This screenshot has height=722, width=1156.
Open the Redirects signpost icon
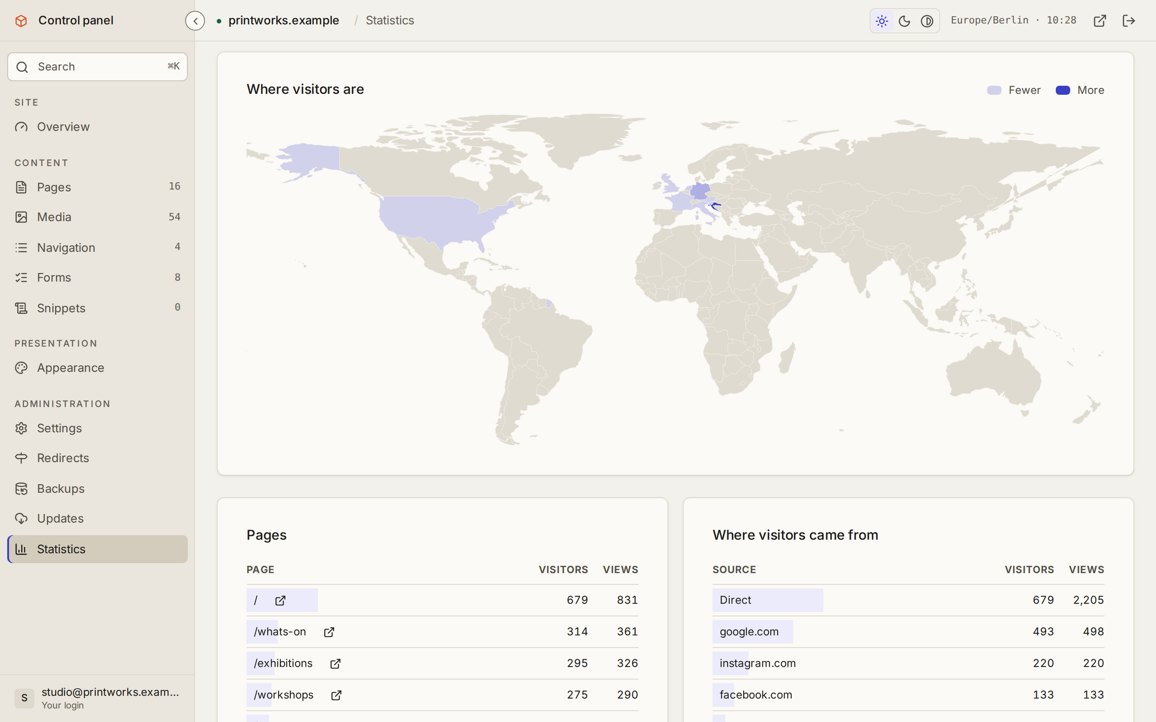click(x=21, y=458)
